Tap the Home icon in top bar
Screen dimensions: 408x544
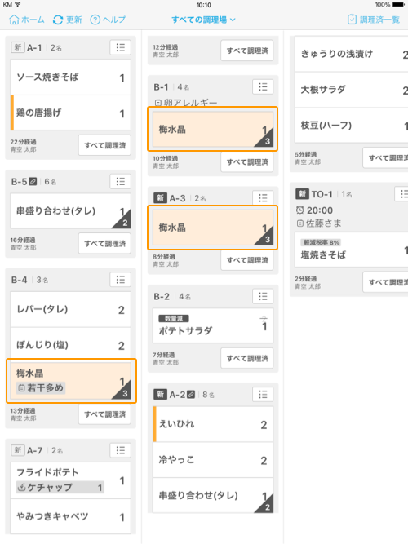[x=14, y=20]
